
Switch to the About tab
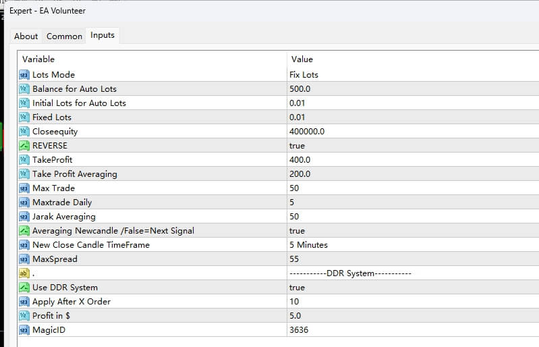coord(26,36)
